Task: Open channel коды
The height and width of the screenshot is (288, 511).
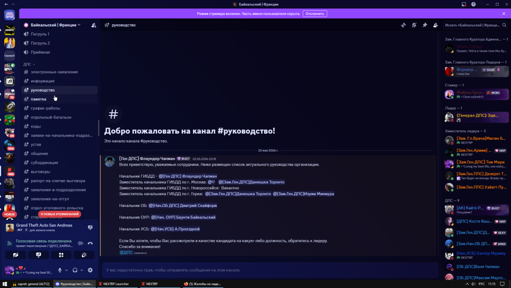Action: (60, 126)
